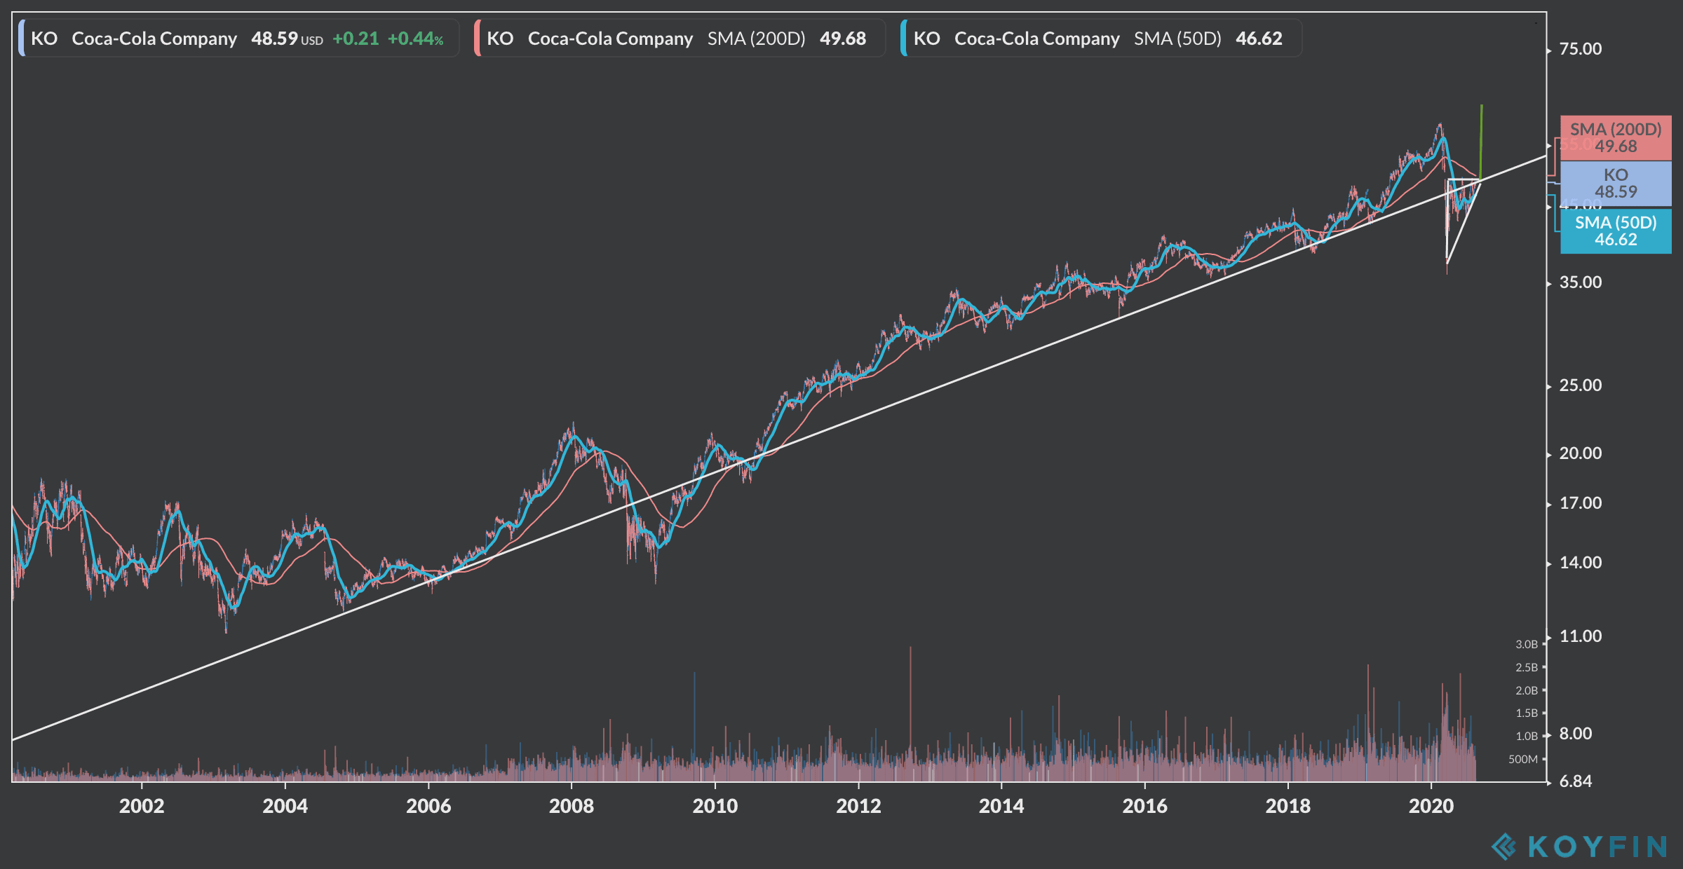The width and height of the screenshot is (1683, 869).
Task: Click the 20.00 price axis value
Action: (1581, 453)
